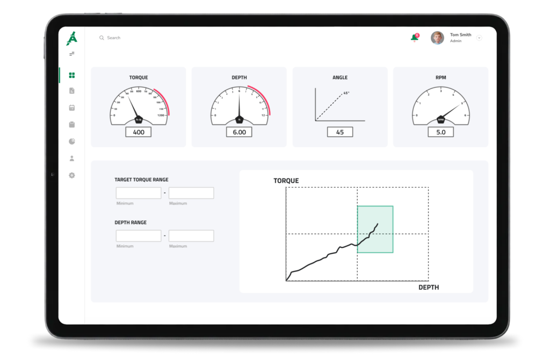Click the notification bell icon

click(414, 38)
